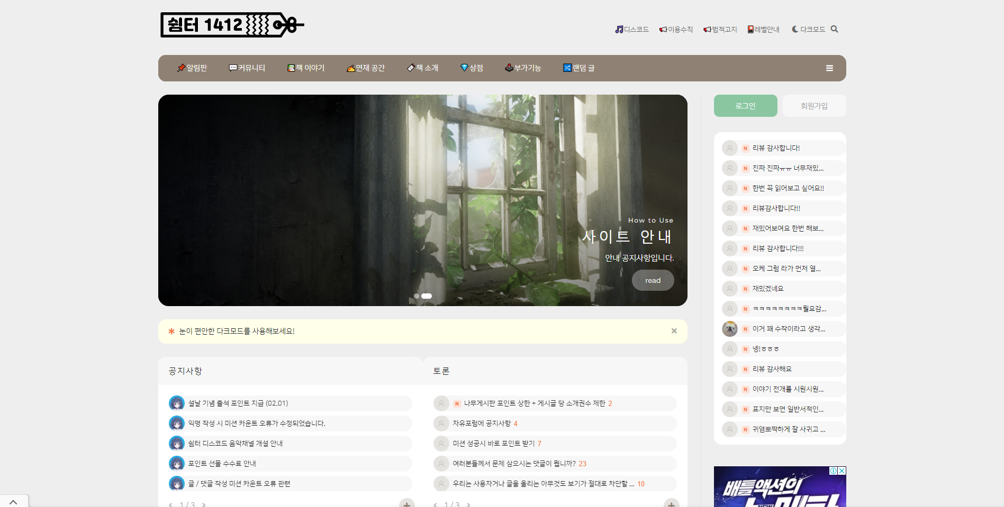The width and height of the screenshot is (1004, 507).
Task: Open the 랜덤 글 menu
Action: tap(579, 68)
